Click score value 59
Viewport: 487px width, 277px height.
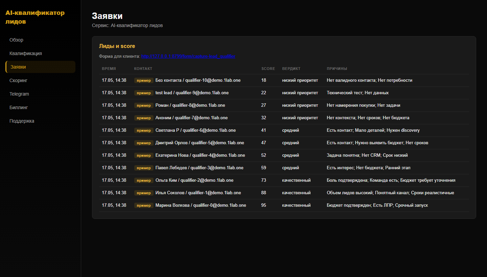(264, 168)
